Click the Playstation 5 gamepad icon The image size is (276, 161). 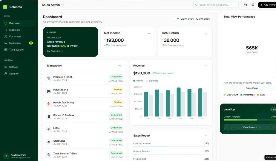pyautogui.click(x=48, y=91)
